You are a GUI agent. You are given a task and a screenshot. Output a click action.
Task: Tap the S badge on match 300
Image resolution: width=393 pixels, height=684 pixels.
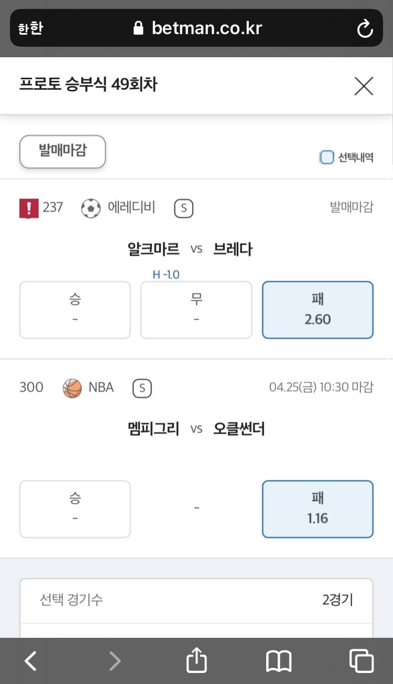[x=142, y=388]
